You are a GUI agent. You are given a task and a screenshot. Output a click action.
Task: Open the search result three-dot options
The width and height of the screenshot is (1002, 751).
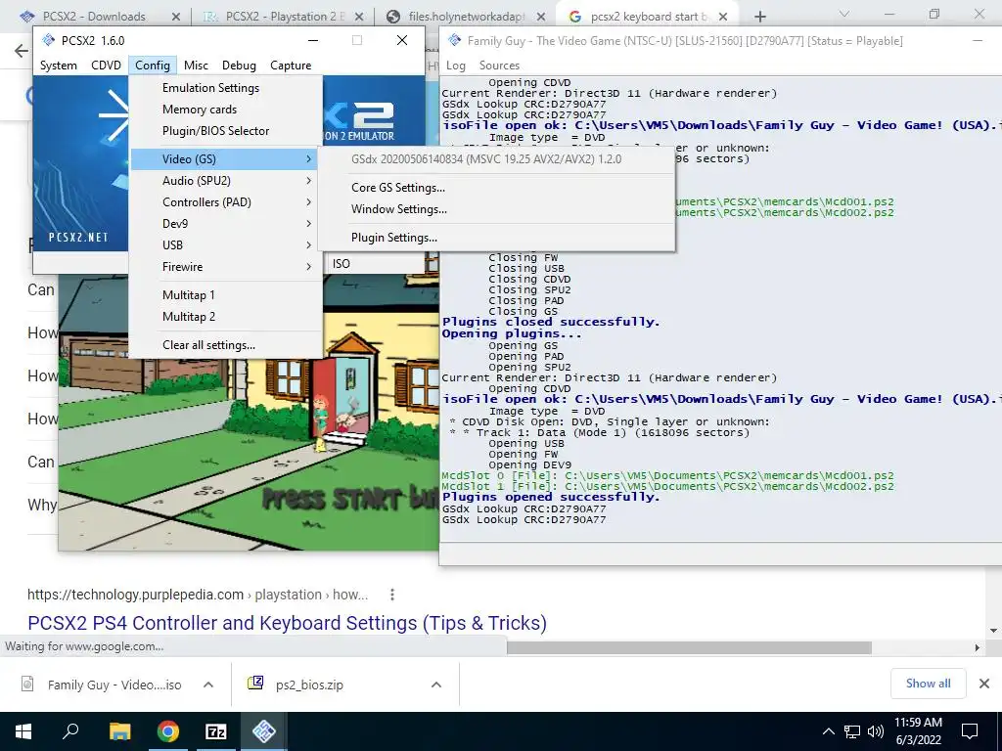point(392,595)
